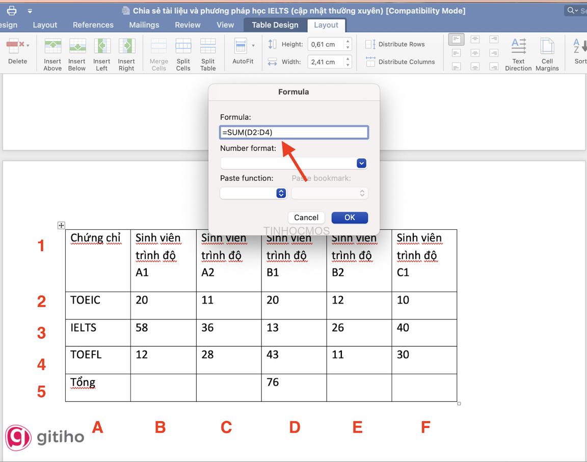Open the Number format dropdown
587x462 pixels.
361,164
